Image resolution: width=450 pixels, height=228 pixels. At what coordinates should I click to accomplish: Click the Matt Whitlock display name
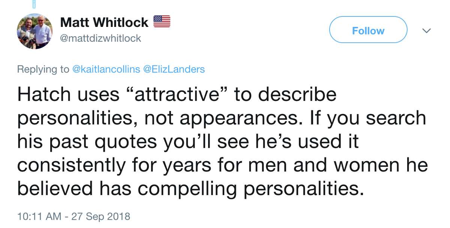click(104, 22)
